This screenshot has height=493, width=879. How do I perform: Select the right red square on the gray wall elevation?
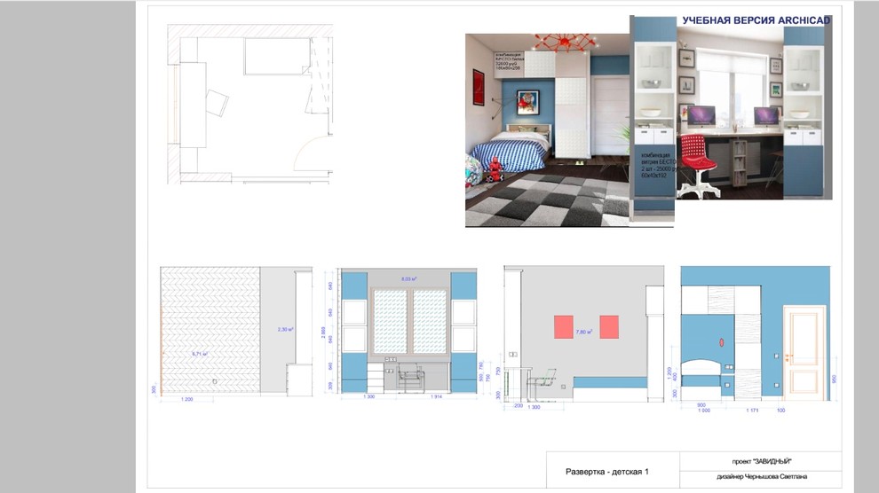(609, 326)
